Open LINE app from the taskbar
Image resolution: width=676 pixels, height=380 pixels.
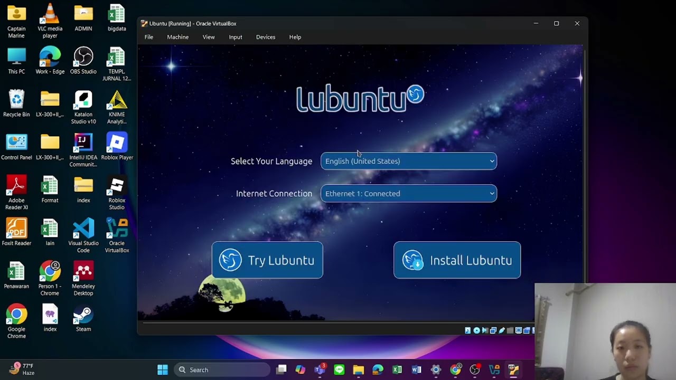(339, 370)
